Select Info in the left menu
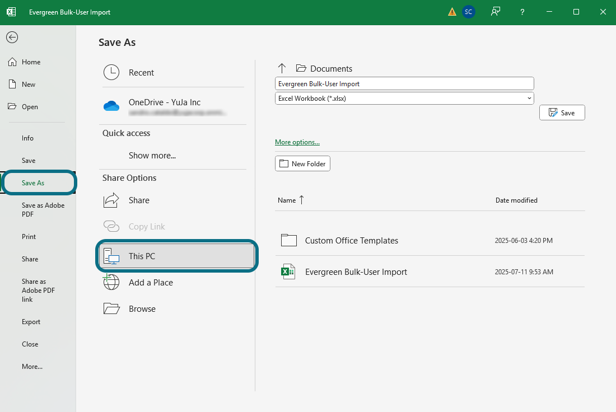 (27, 138)
